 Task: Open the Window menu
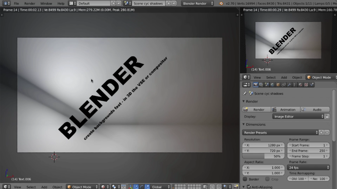[46, 3]
